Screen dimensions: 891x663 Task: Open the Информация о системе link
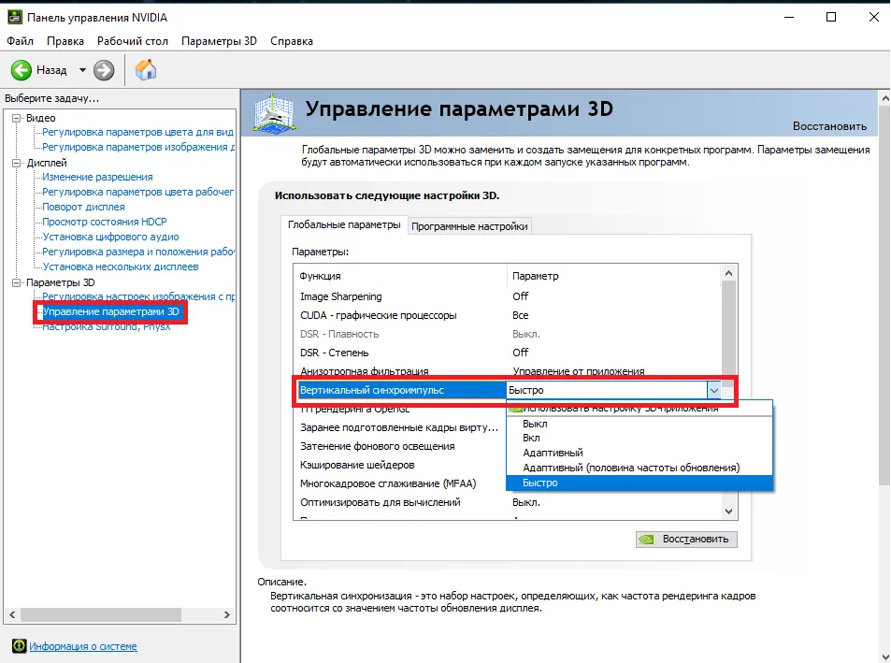coord(83,646)
